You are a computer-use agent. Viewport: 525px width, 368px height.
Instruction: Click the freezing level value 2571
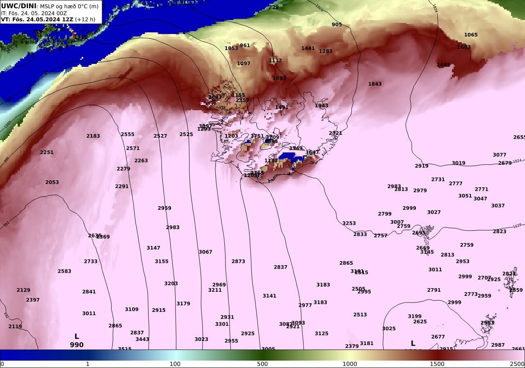tap(133, 148)
